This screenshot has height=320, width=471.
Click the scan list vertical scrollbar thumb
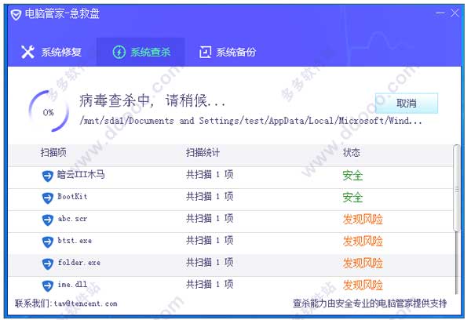[457, 188]
